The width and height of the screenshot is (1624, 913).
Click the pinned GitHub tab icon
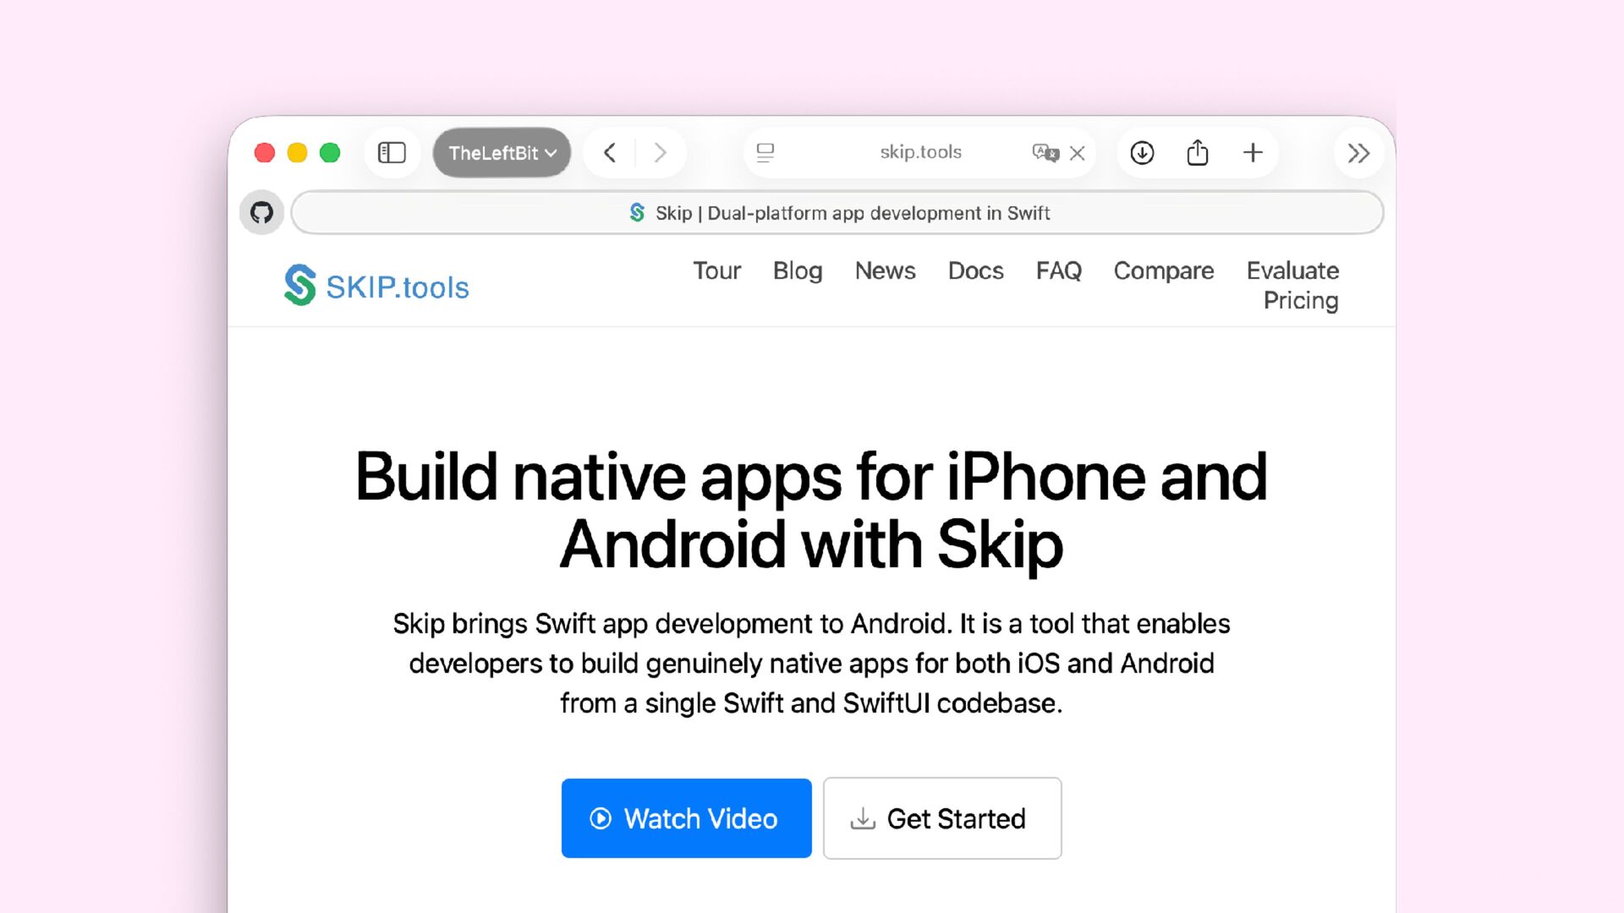coord(262,212)
